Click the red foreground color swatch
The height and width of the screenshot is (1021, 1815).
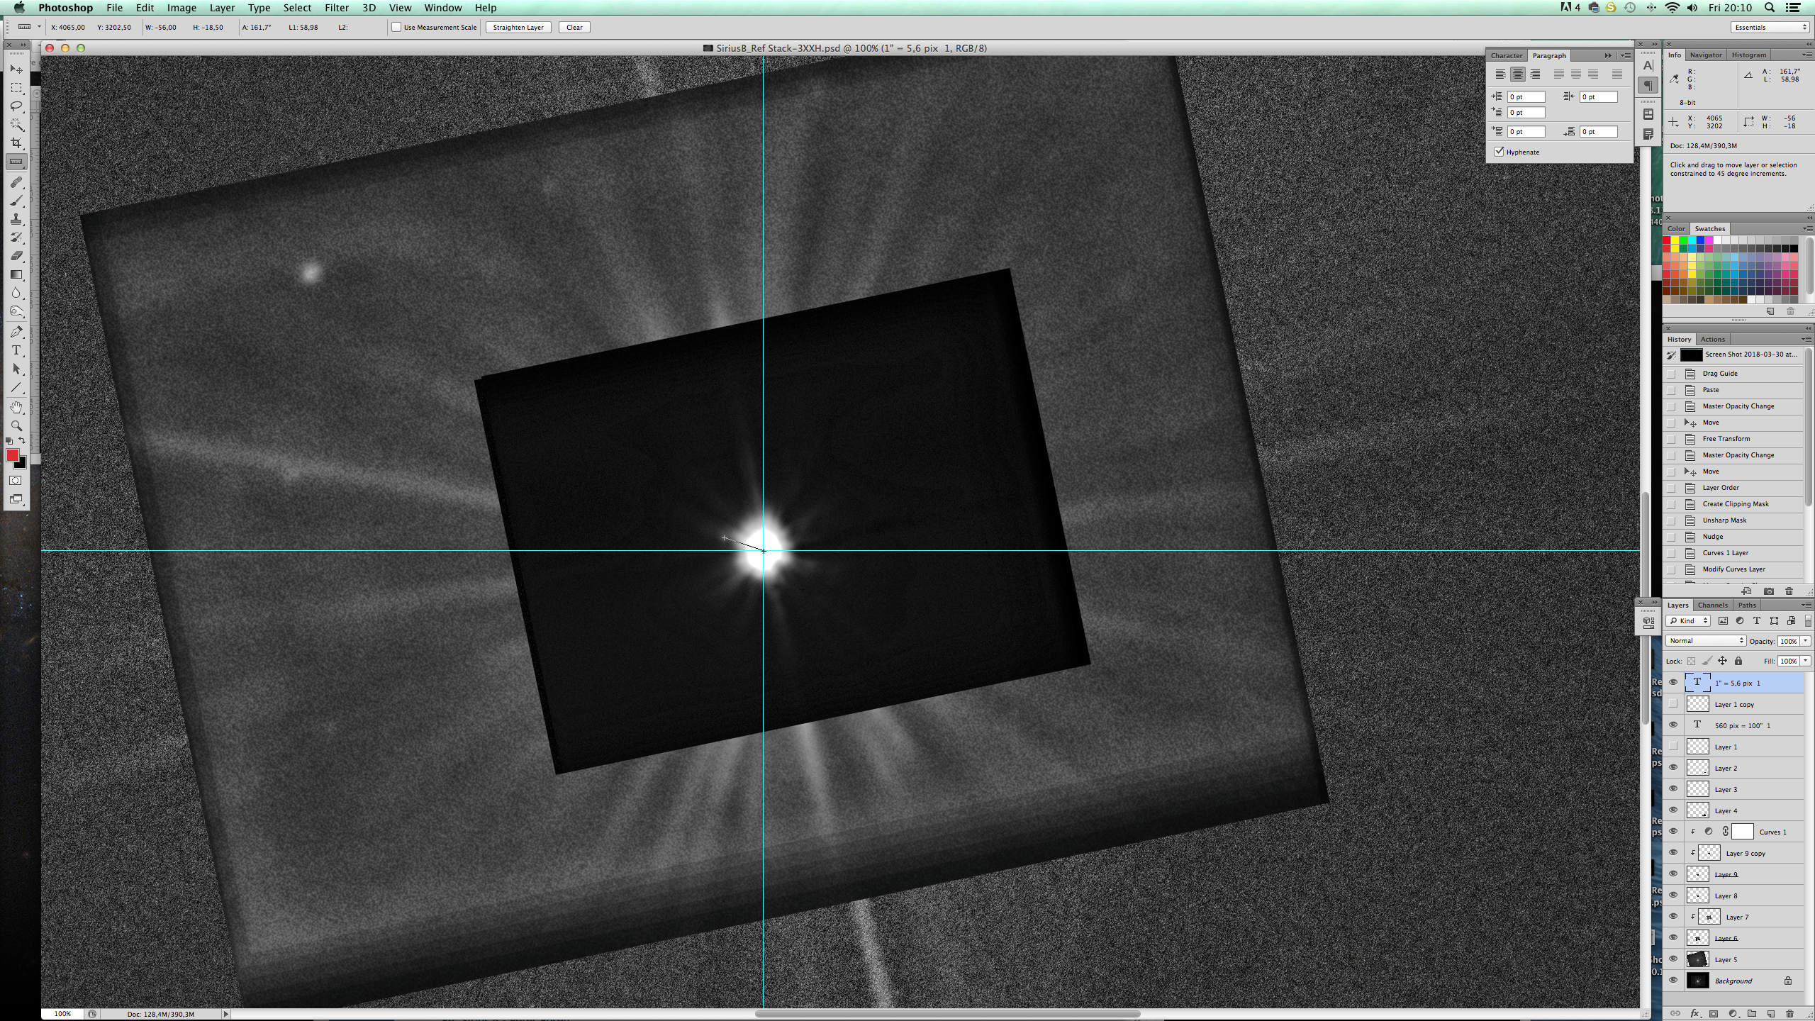[12, 455]
